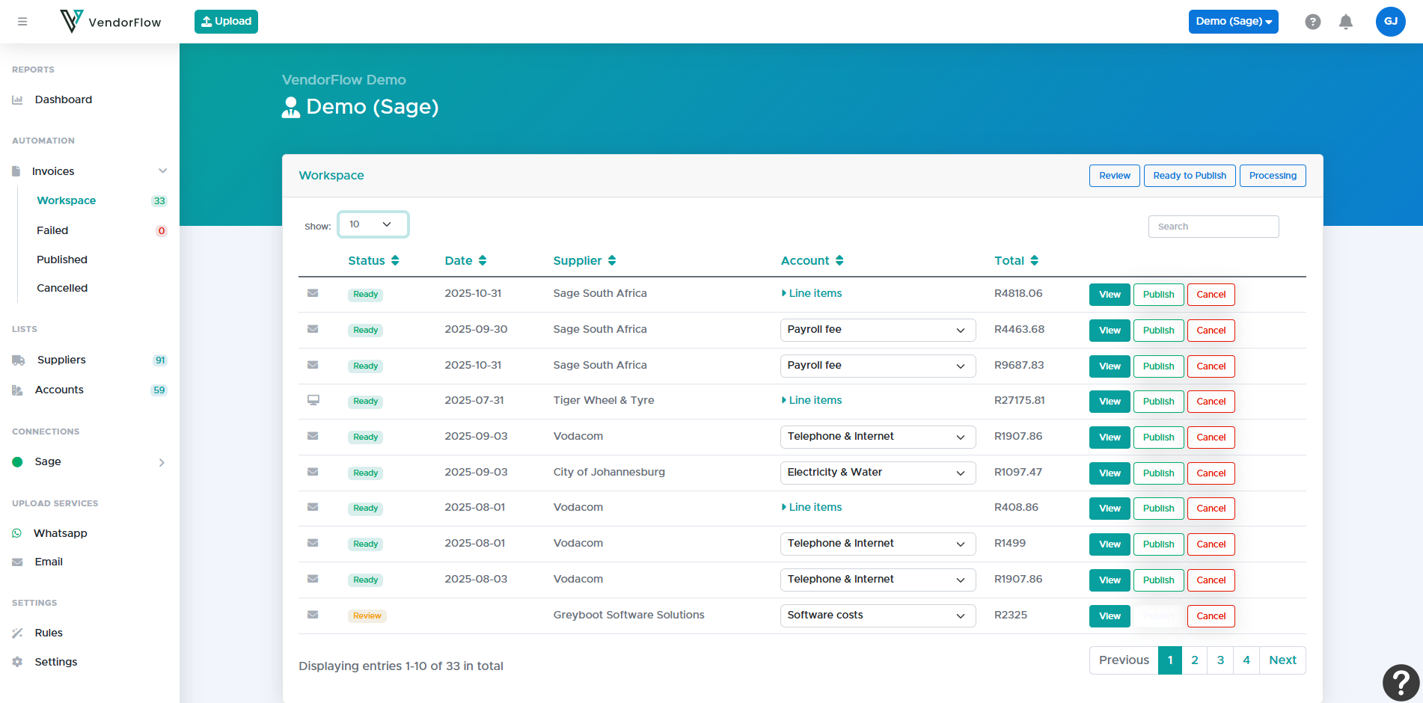The image size is (1423, 703).
Task: Expand the Sage connection chevron
Action: click(x=162, y=462)
